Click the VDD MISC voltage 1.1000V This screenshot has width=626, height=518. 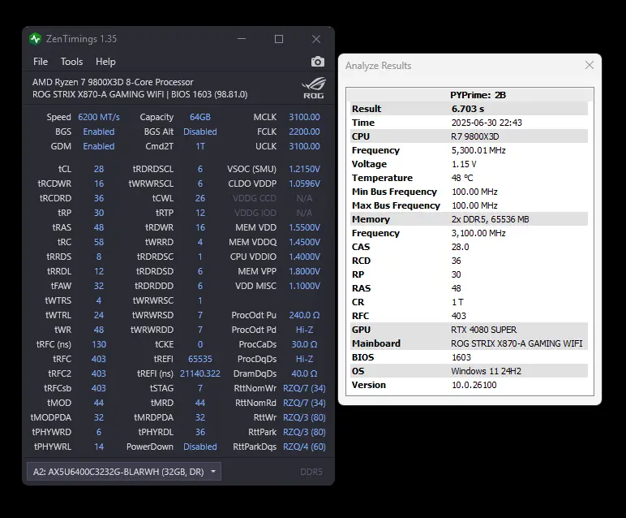pyautogui.click(x=304, y=286)
